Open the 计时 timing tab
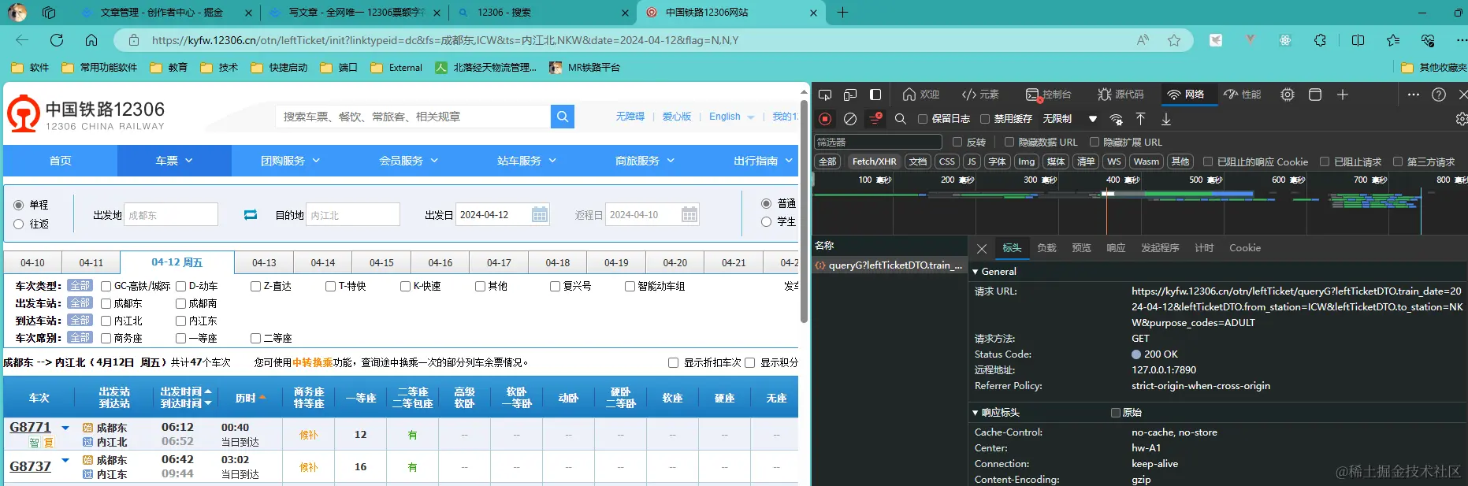The height and width of the screenshot is (486, 1468). click(1204, 248)
